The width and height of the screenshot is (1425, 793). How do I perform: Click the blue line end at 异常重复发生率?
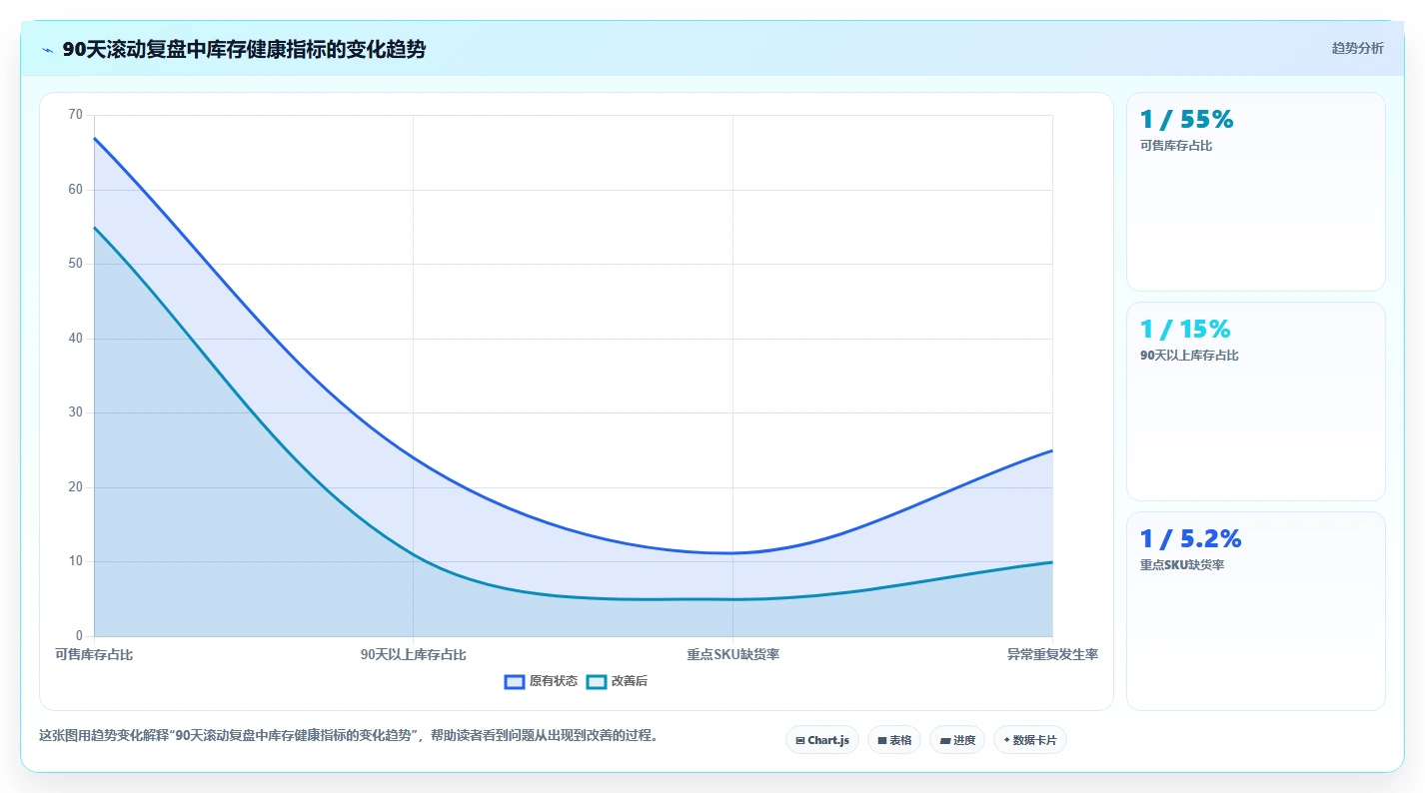click(x=1052, y=450)
